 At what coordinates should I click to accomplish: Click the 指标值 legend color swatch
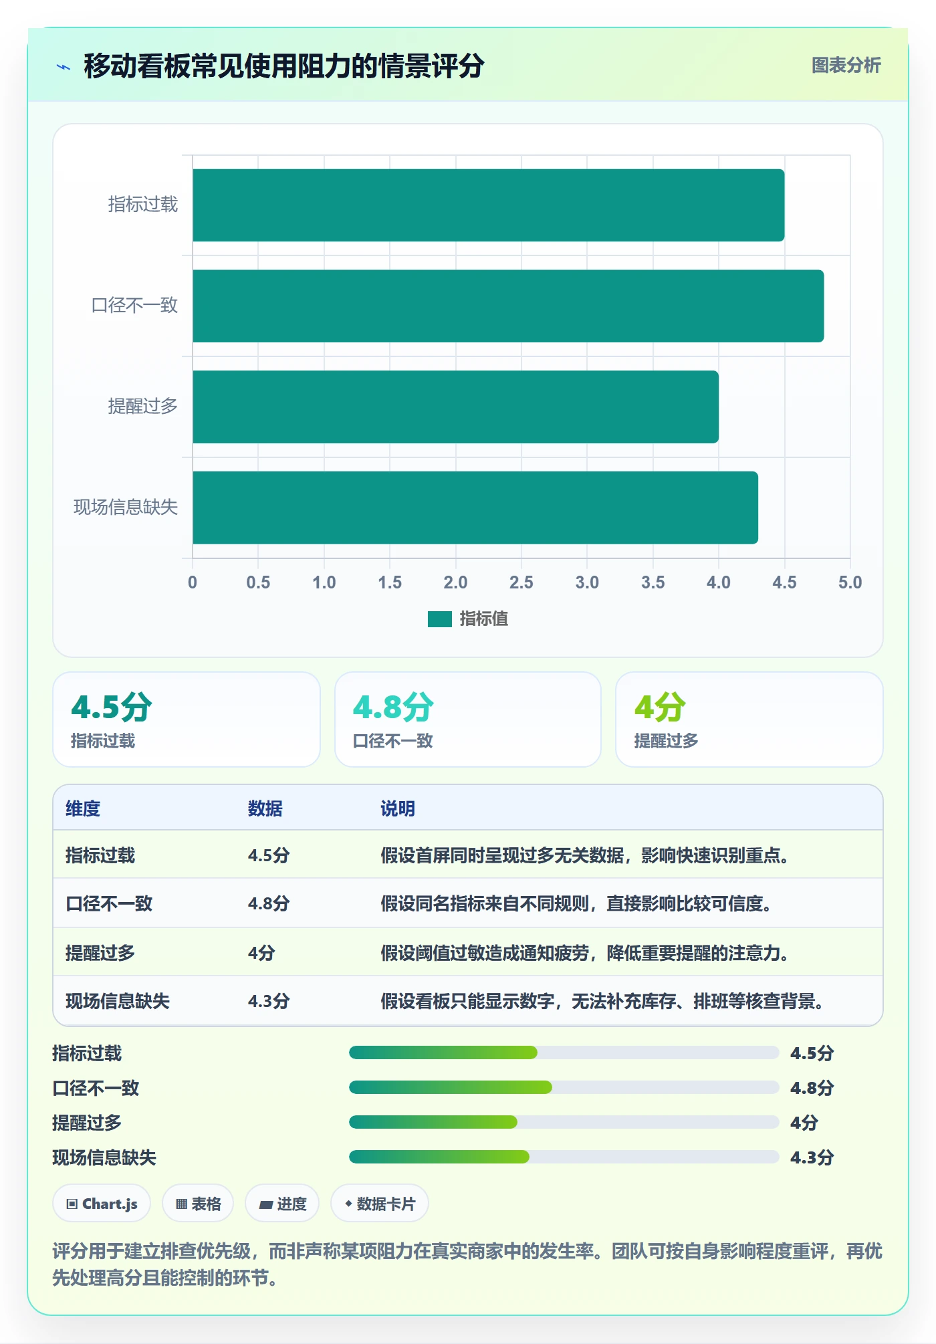tap(440, 619)
